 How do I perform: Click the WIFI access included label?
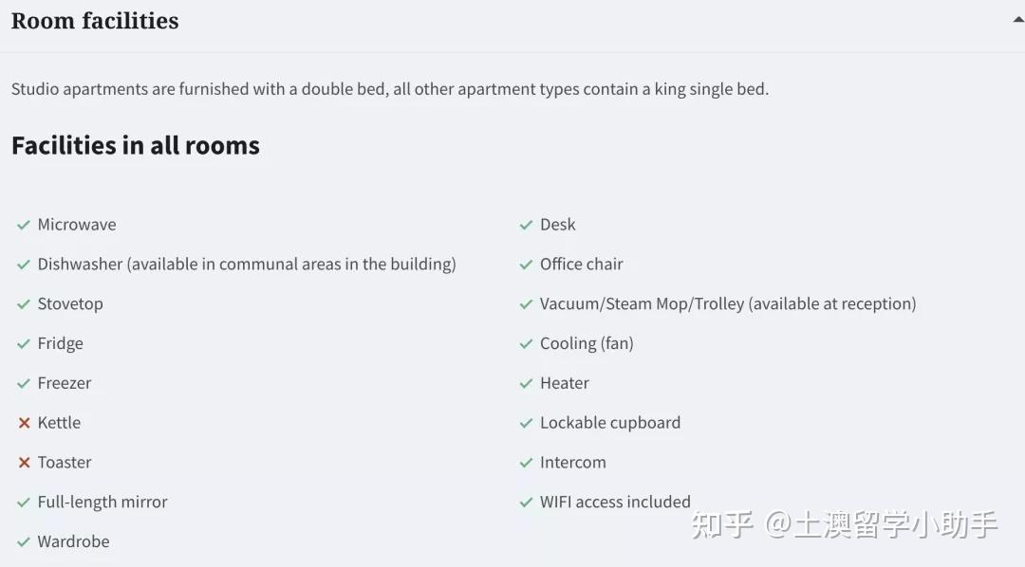[x=615, y=503]
